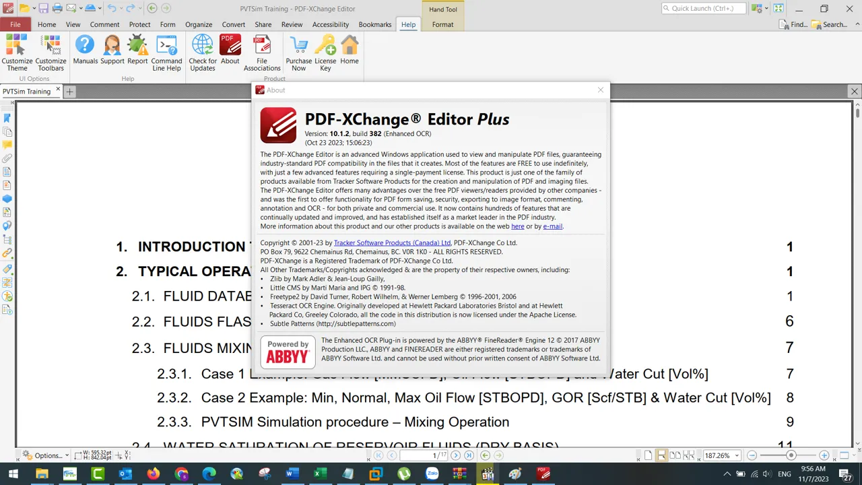Open the zoom level 187.26% dropdown

(x=737, y=455)
